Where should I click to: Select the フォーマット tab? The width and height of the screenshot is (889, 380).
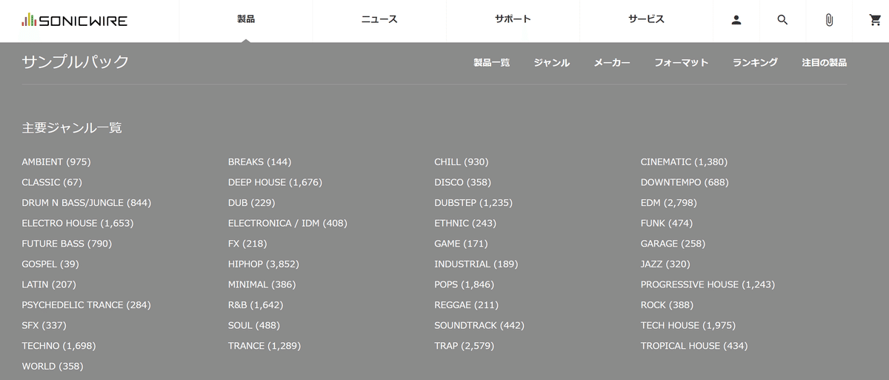pyautogui.click(x=682, y=63)
